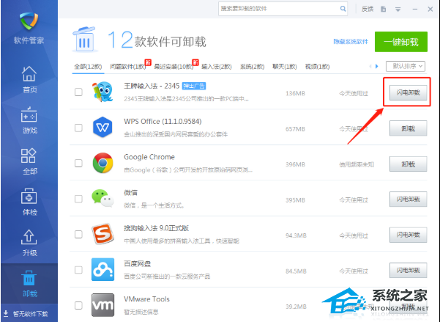Click the 弹出广告 tag on 王牌输入法
Image resolution: width=440 pixels, height=322 pixels.
pyautogui.click(x=194, y=86)
